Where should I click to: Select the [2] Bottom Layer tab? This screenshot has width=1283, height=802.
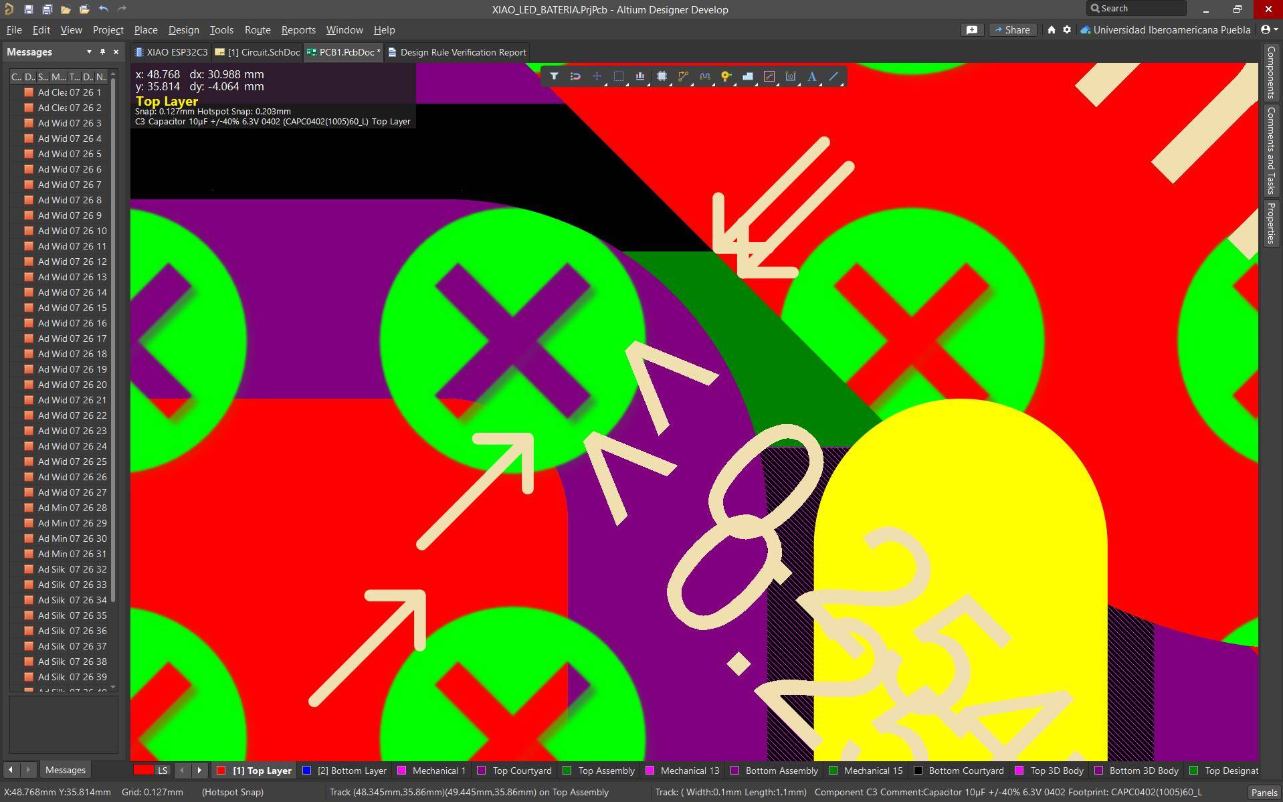345,771
